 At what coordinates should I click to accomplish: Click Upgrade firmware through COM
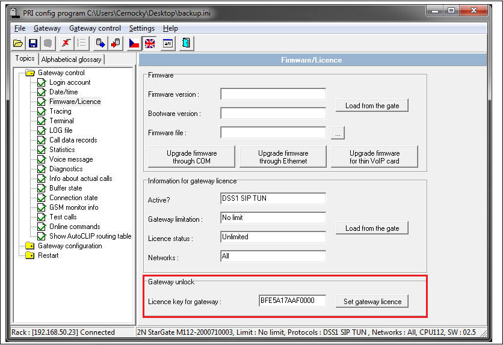(191, 157)
